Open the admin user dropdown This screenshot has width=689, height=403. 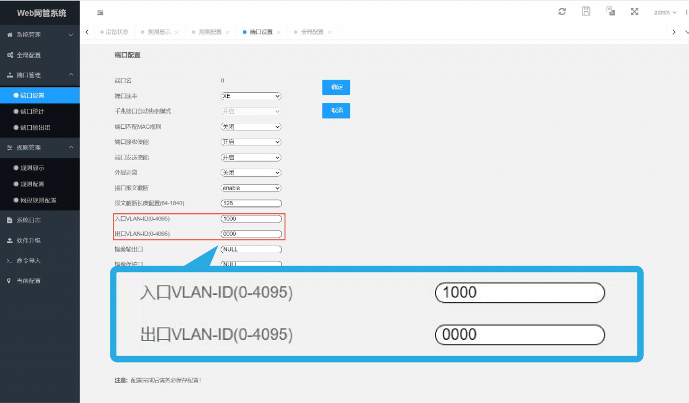pyautogui.click(x=665, y=12)
